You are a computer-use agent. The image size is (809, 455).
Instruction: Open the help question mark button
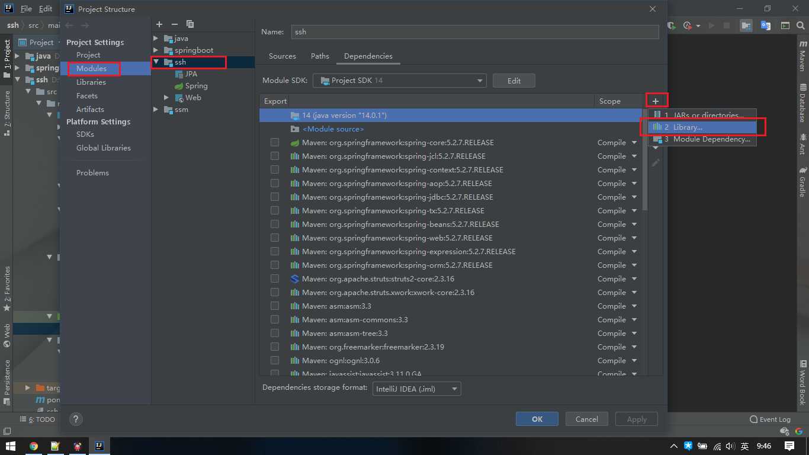tap(76, 419)
